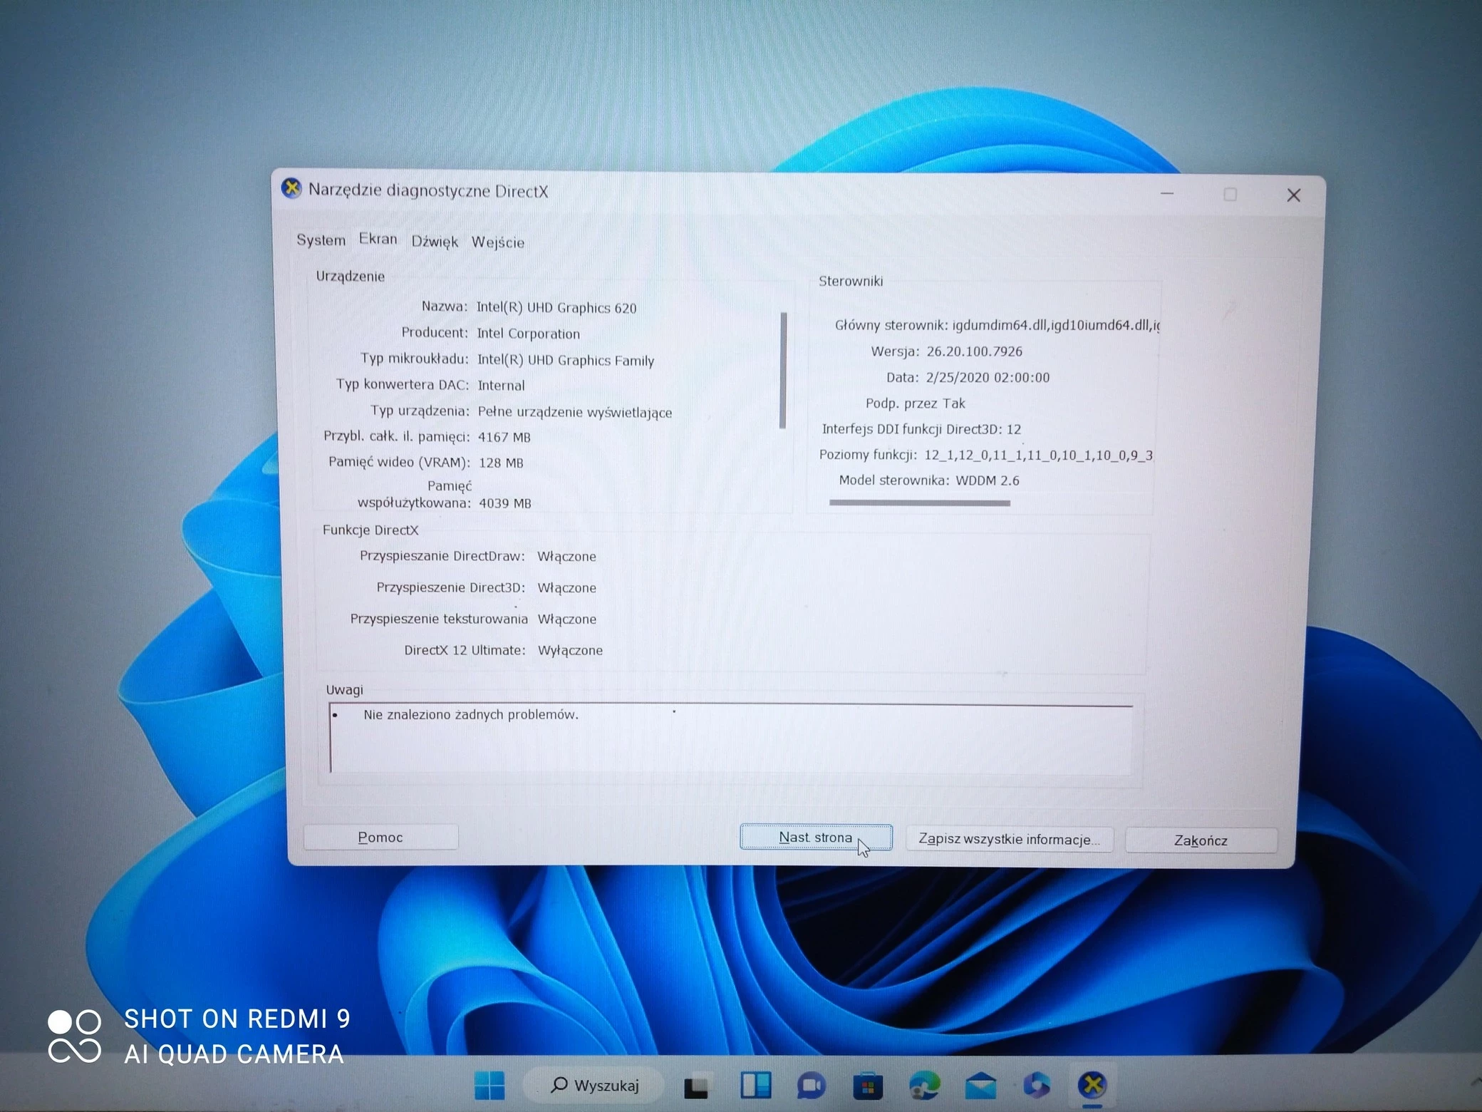
Task: Click Przyspieszanie DirectDraw Włączone status
Action: [566, 556]
